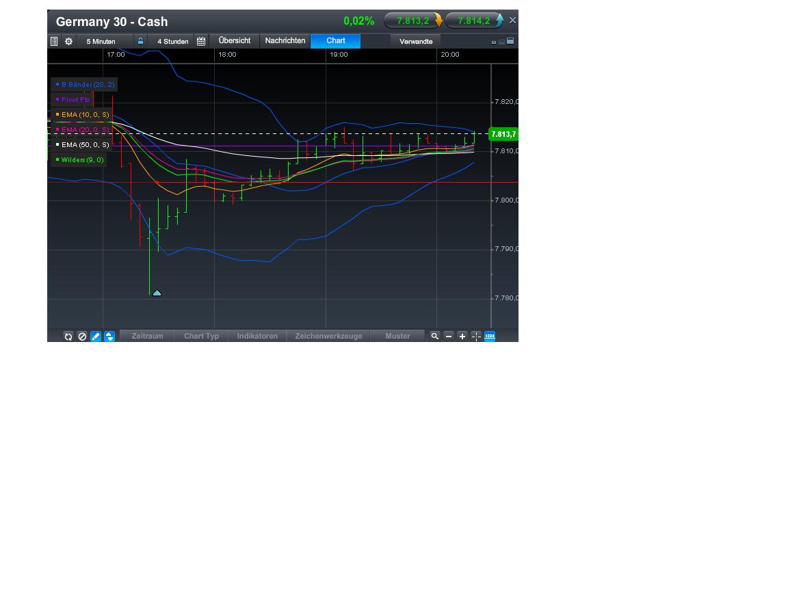The image size is (788, 591).
Task: Toggle the blue lock icon
Action: coord(141,41)
